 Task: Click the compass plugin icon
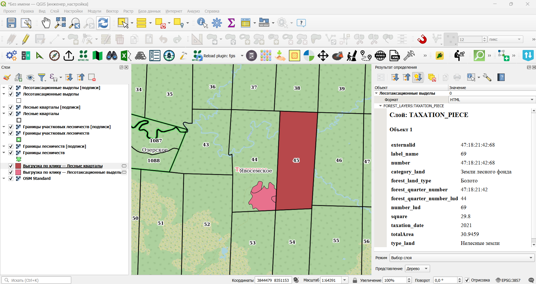[54, 56]
